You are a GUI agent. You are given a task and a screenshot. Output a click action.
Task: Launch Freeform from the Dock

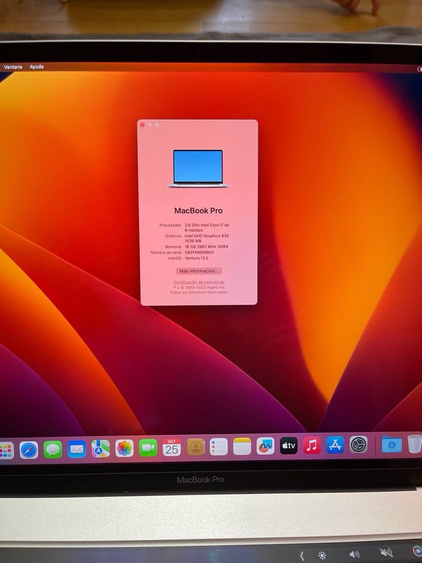point(266,446)
